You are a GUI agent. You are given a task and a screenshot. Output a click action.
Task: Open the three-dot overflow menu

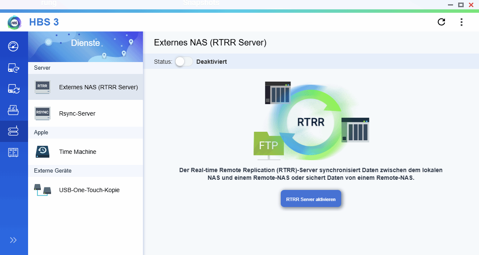462,22
